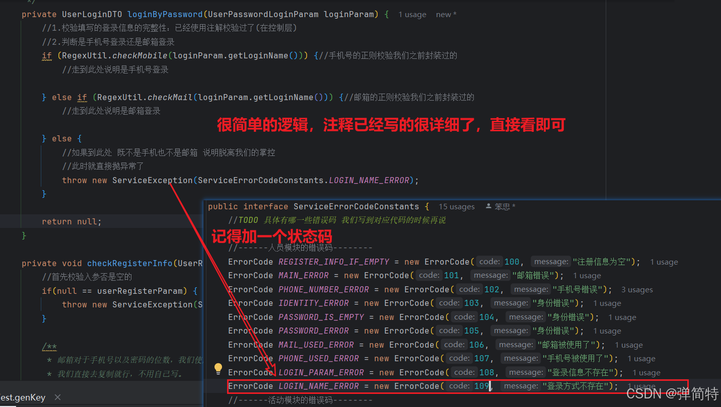Click the REGISTER_INFO_IF_EMPTY constant name
721x407 pixels.
(x=334, y=262)
